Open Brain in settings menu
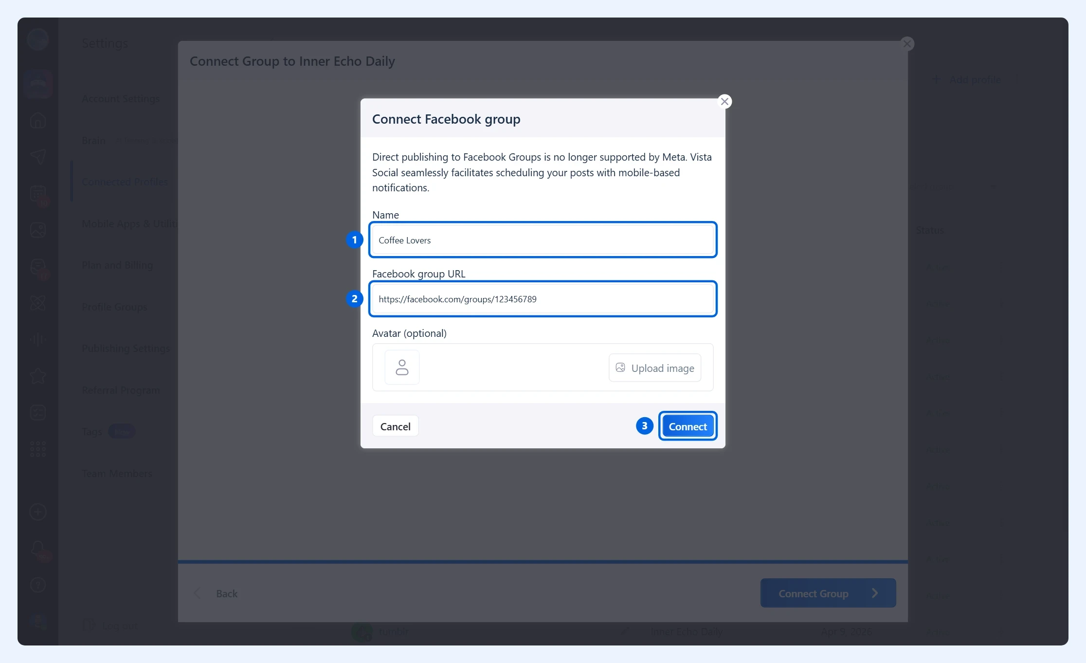Viewport: 1086px width, 663px height. [93, 141]
